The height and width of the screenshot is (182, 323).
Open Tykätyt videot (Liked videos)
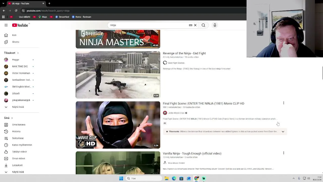pos(19,152)
